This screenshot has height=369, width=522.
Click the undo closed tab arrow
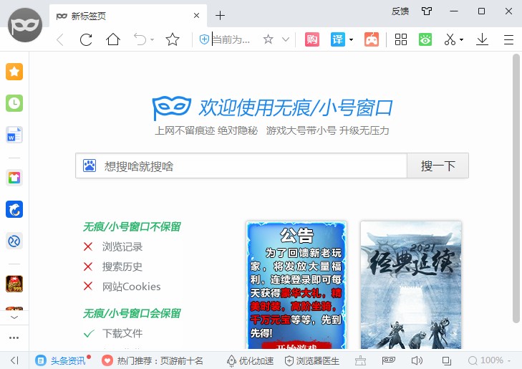(140, 39)
